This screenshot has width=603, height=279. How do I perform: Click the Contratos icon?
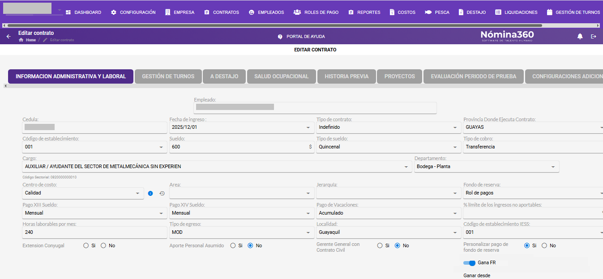point(207,13)
